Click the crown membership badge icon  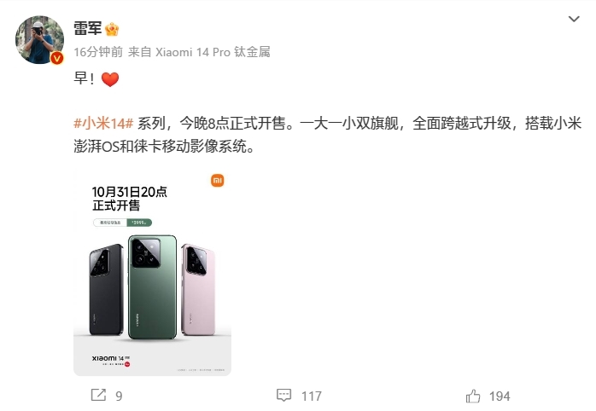tap(112, 29)
